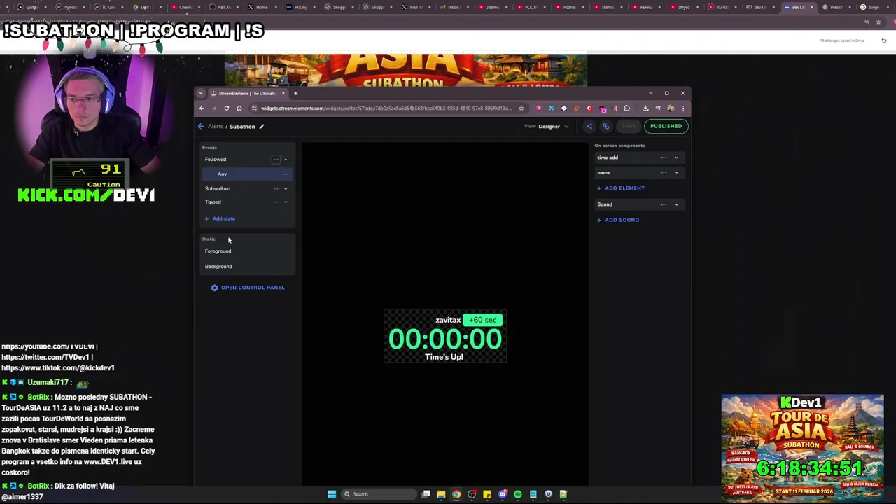Open Spotify from the taskbar
This screenshot has width=896, height=504.
coord(518,494)
